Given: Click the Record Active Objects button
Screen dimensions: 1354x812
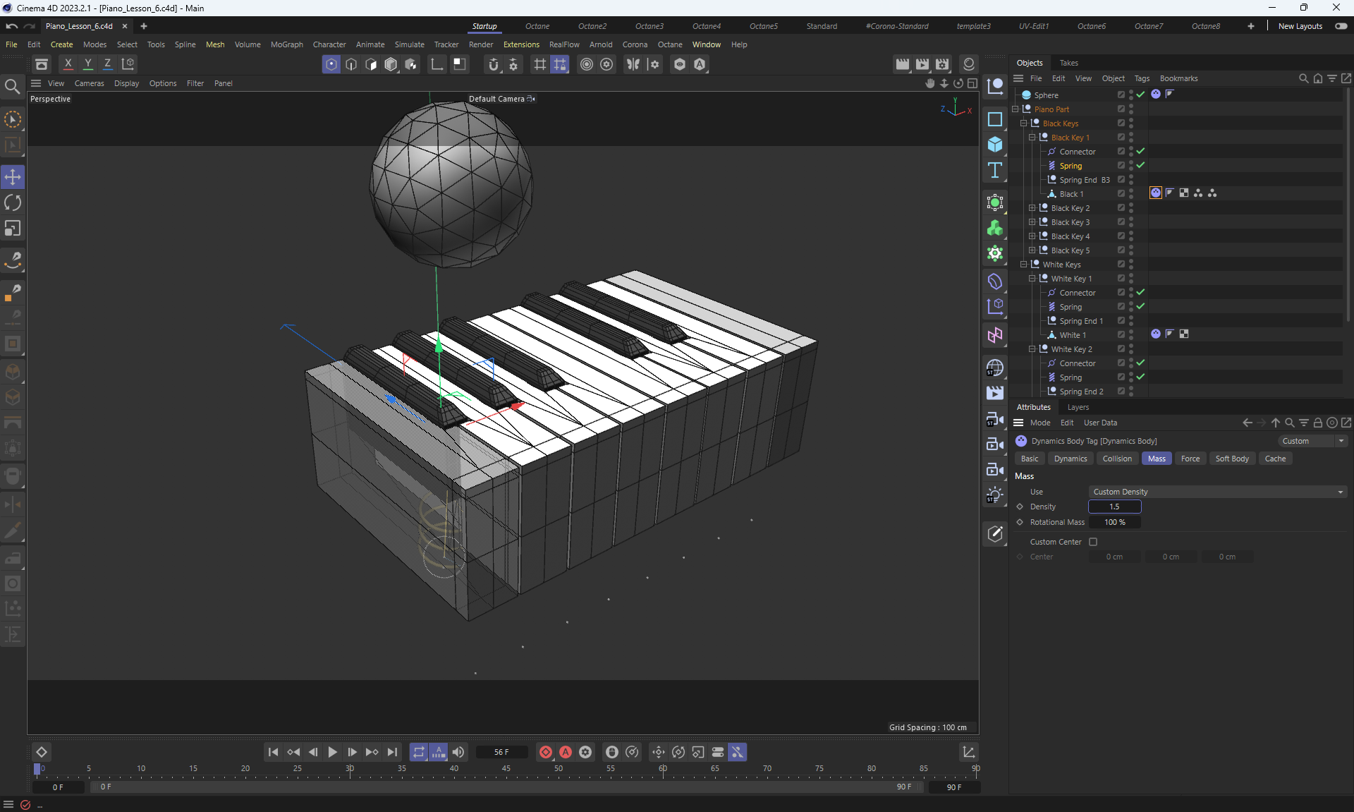Looking at the screenshot, I should pos(545,752).
